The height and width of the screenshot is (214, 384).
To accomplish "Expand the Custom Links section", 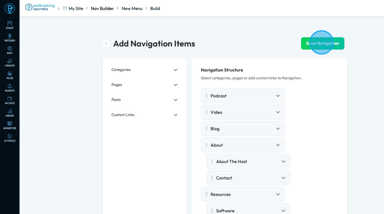I will tap(176, 115).
